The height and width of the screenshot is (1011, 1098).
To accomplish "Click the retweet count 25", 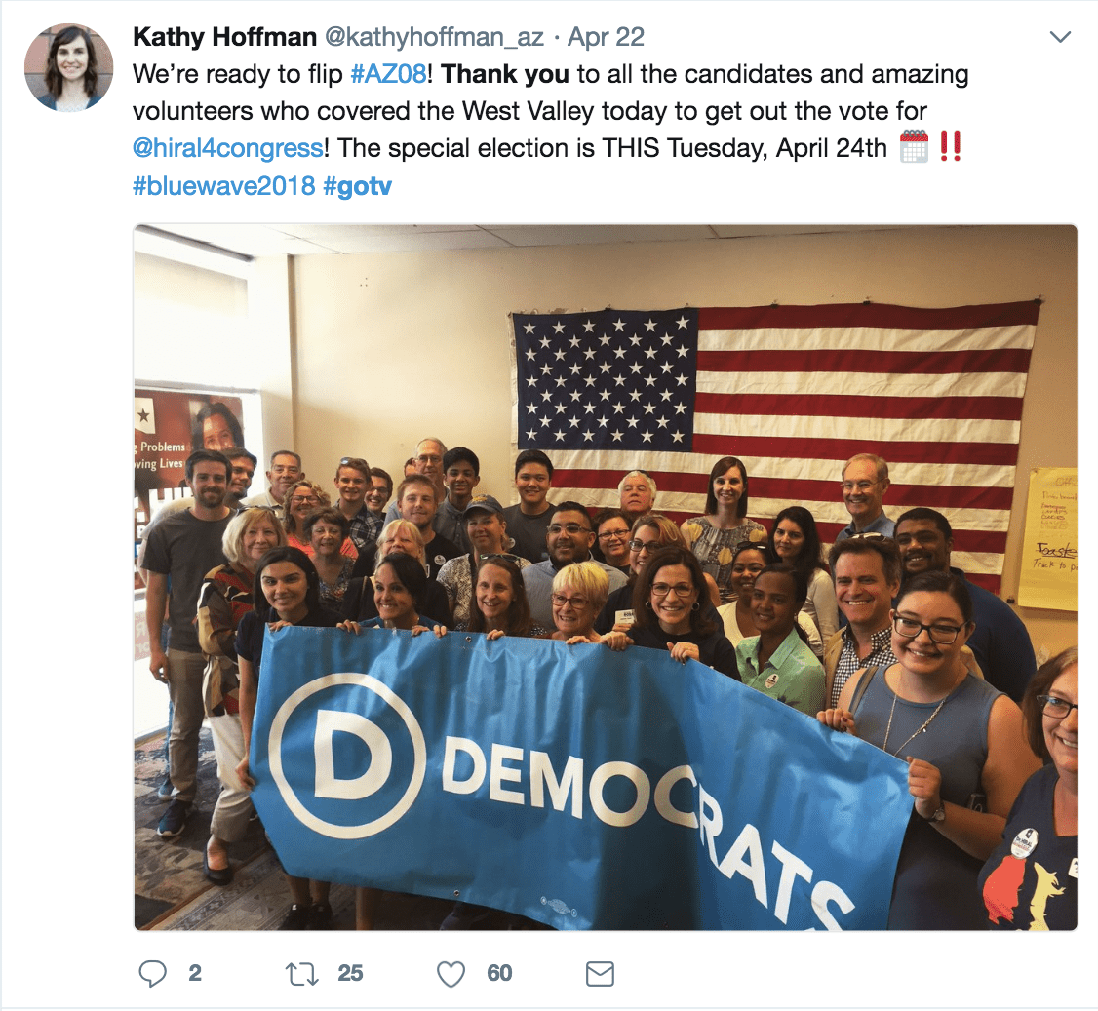I will (x=350, y=973).
